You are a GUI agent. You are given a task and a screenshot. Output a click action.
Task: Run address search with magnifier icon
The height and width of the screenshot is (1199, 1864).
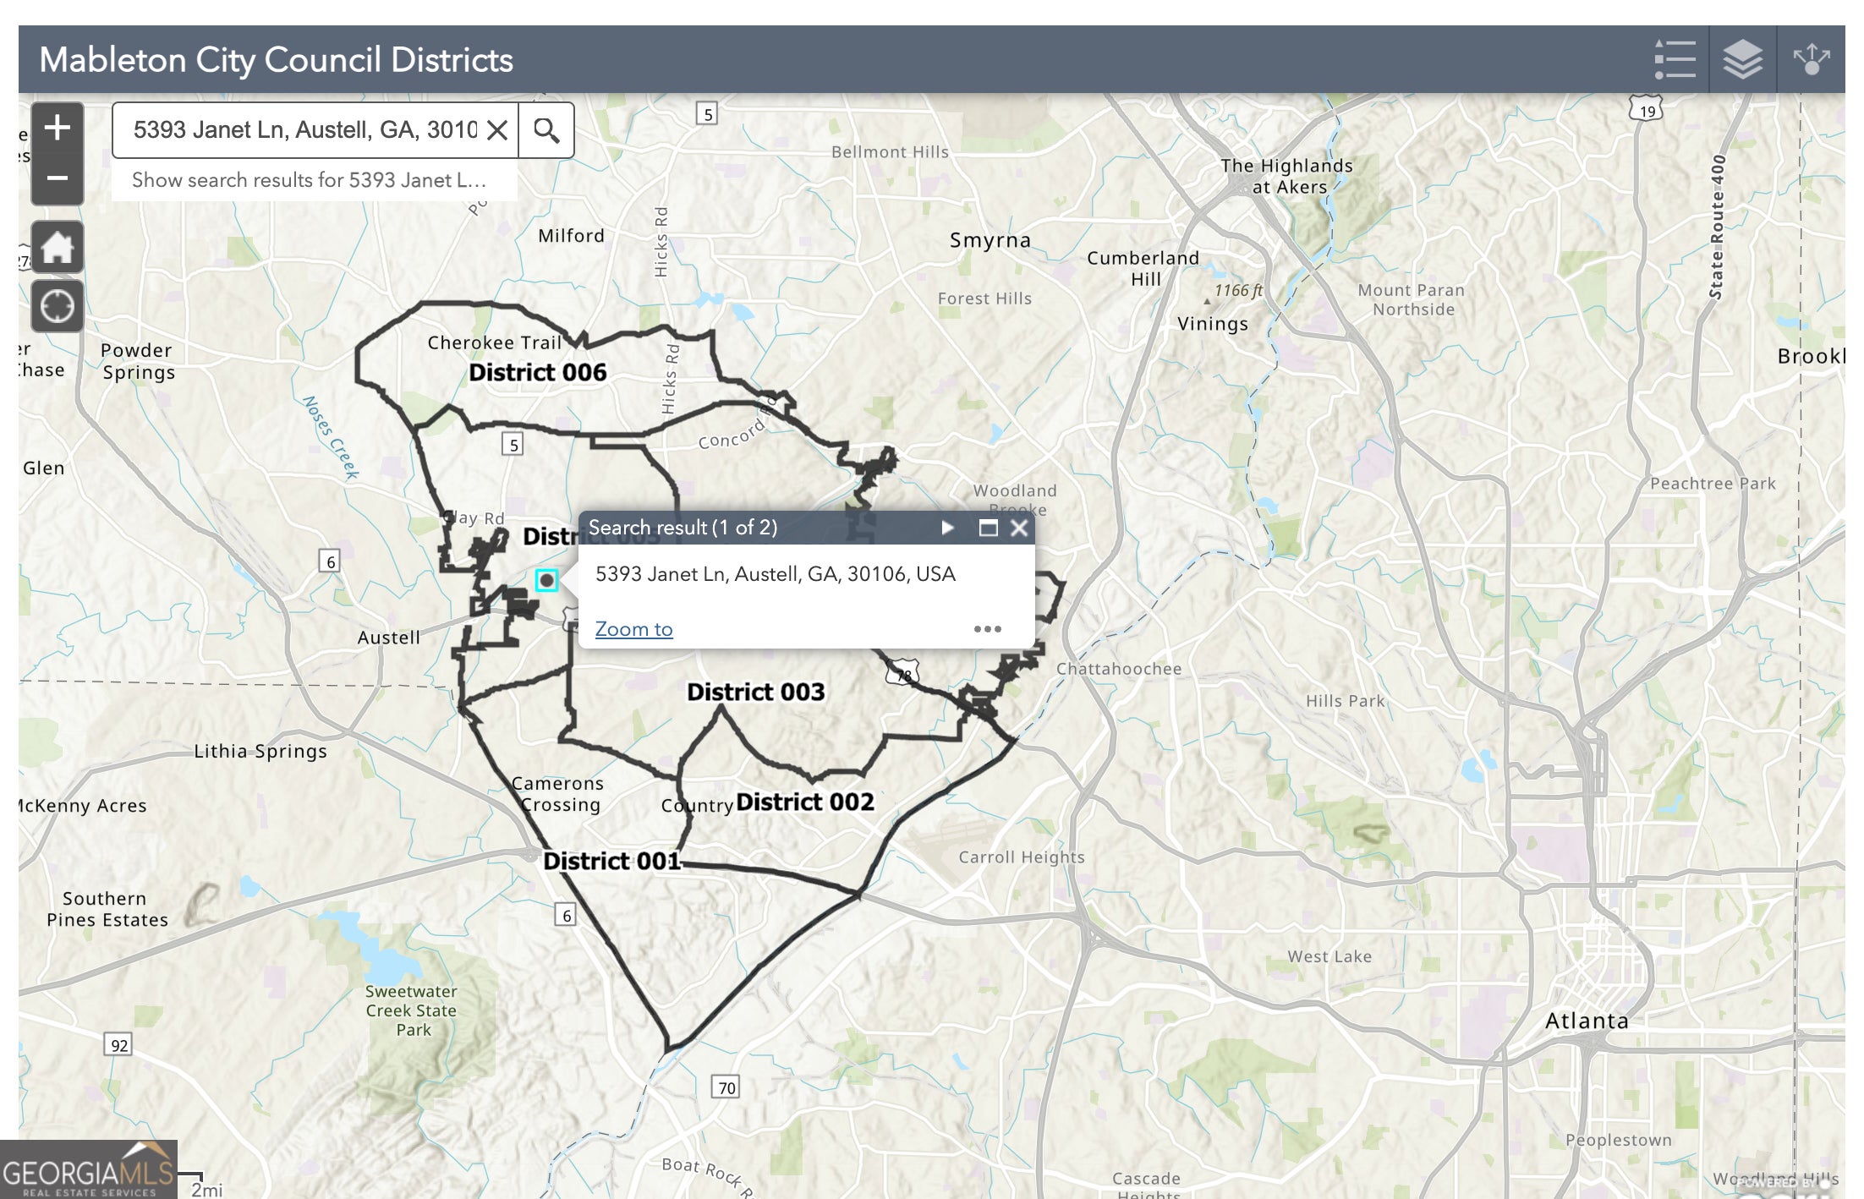pyautogui.click(x=546, y=130)
